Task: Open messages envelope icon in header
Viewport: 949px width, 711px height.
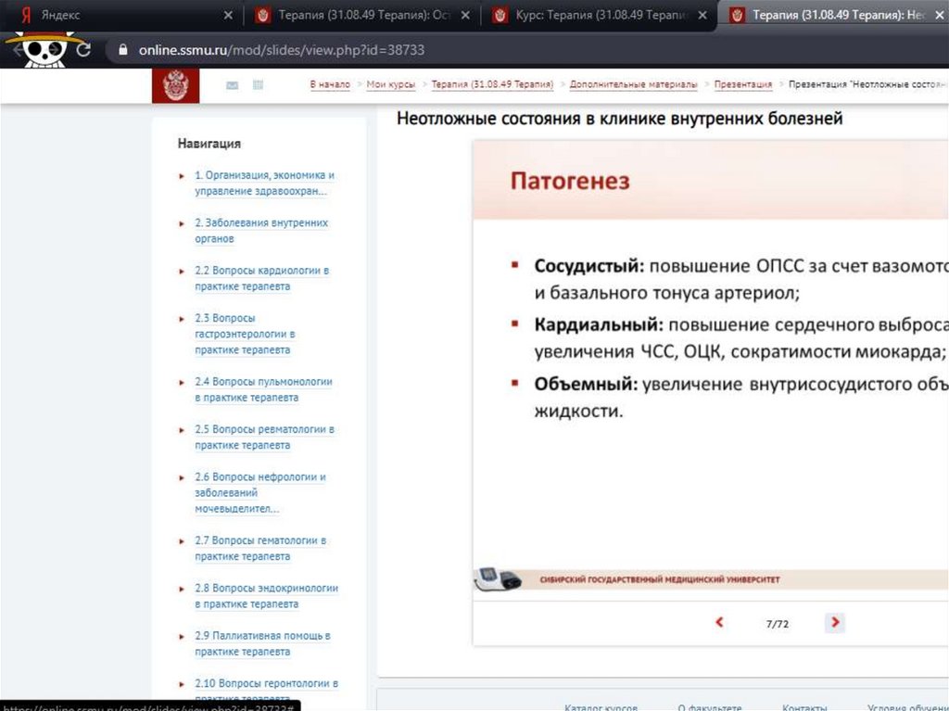Action: [x=232, y=85]
